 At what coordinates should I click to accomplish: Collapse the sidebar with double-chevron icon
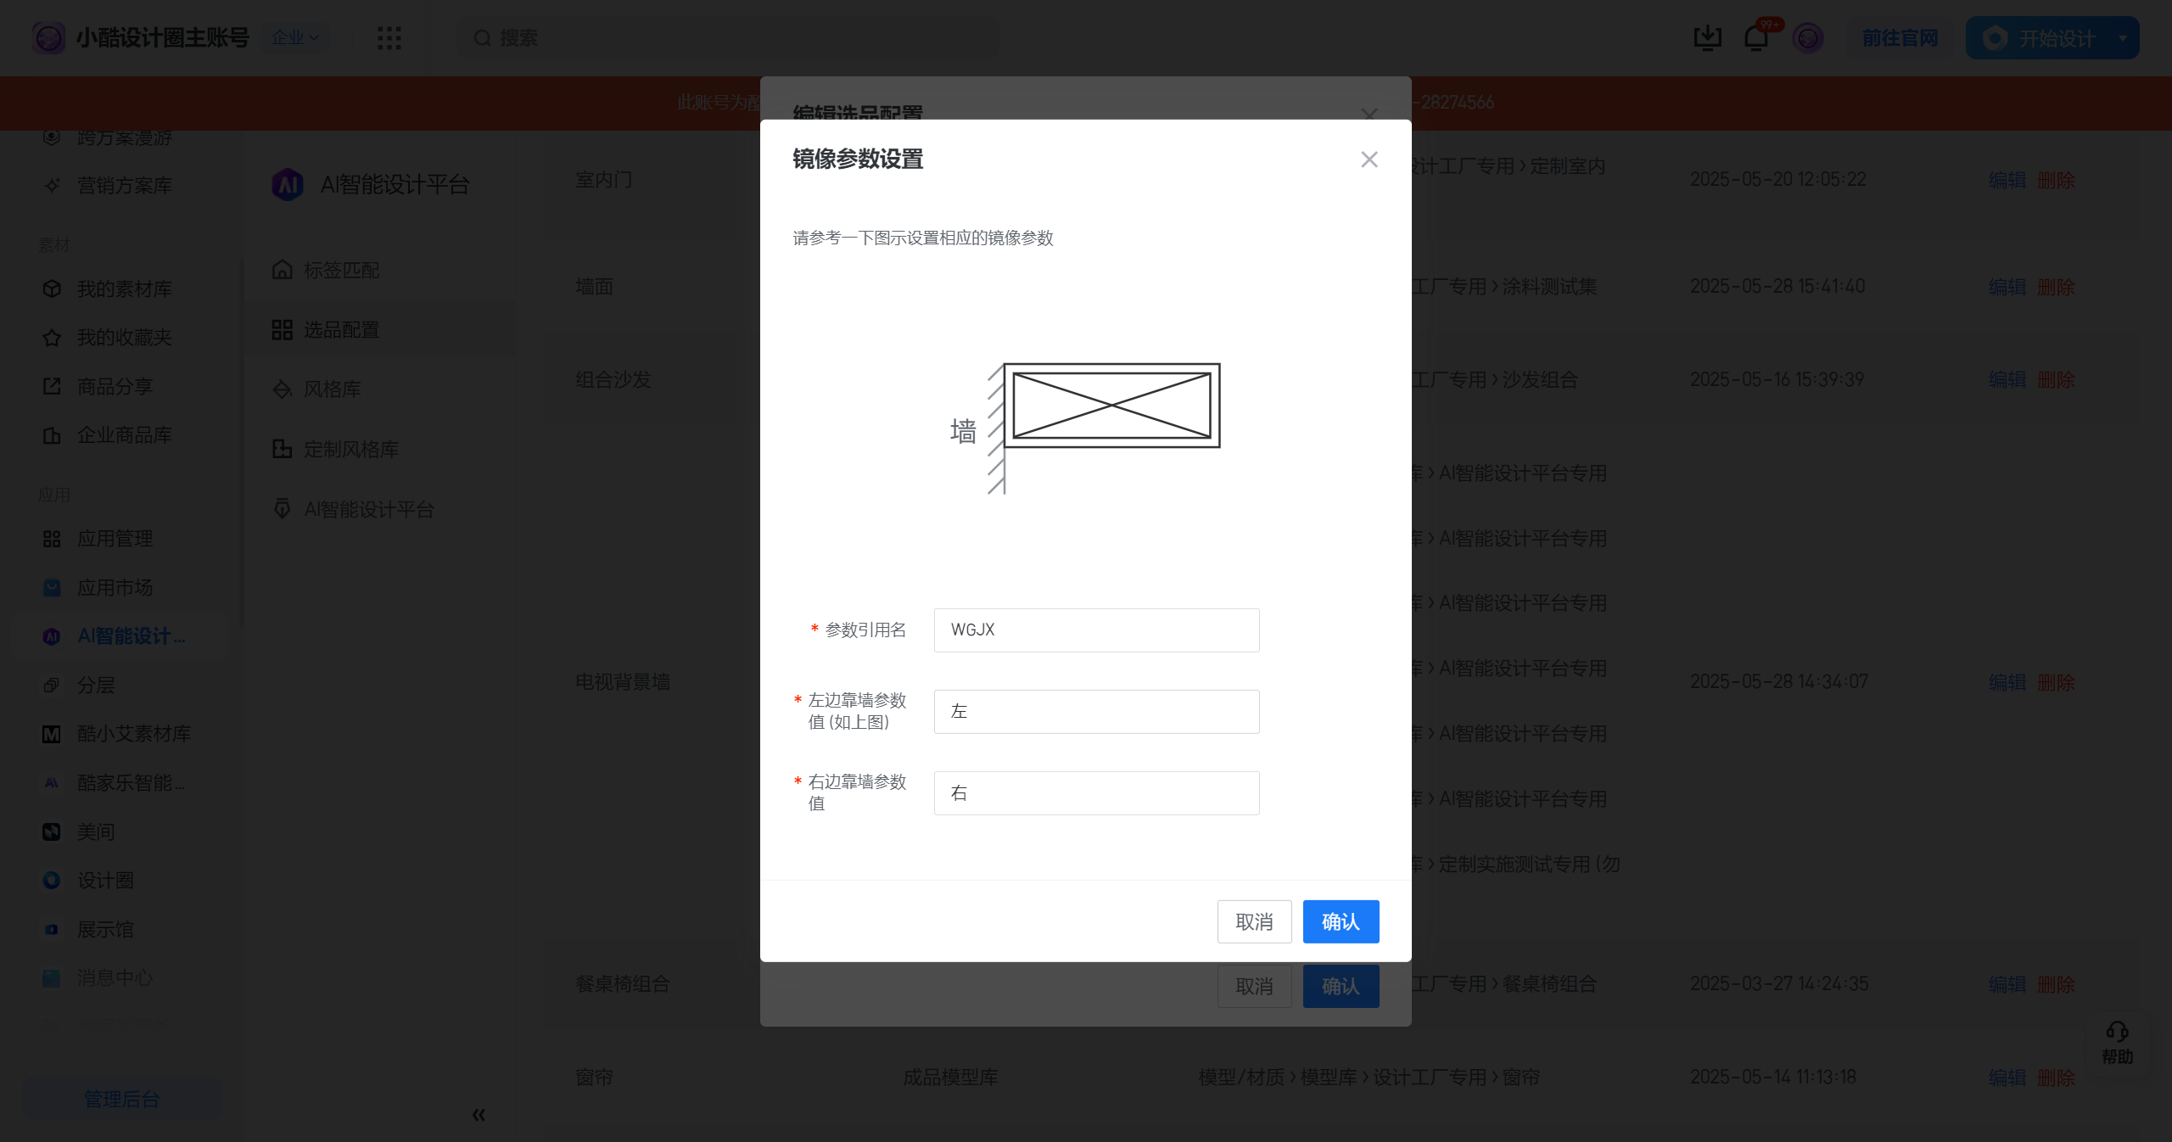coord(479,1115)
